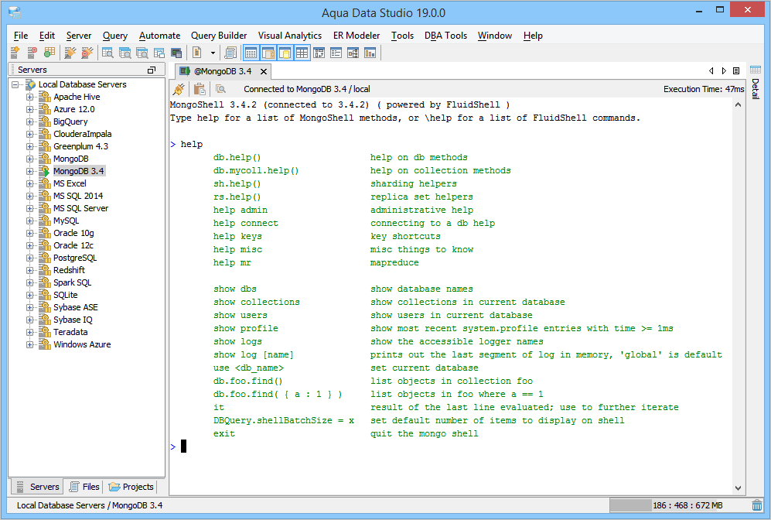
Task: Toggle the first highlighted grid view button
Action: click(x=251, y=53)
